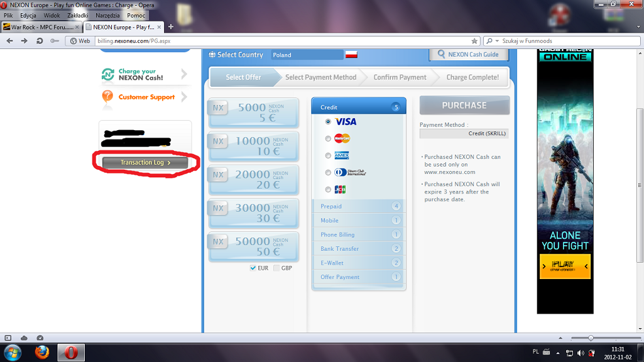Open the Opera Link cloud icon
This screenshot has width=644, height=362.
(x=24, y=337)
